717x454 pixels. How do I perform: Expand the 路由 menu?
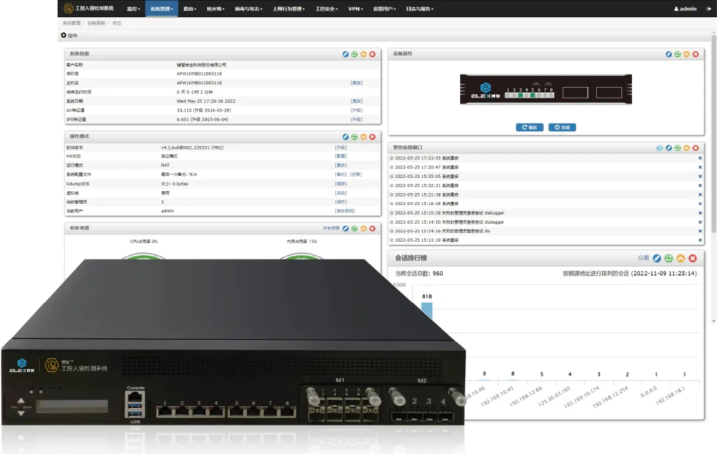(x=190, y=9)
